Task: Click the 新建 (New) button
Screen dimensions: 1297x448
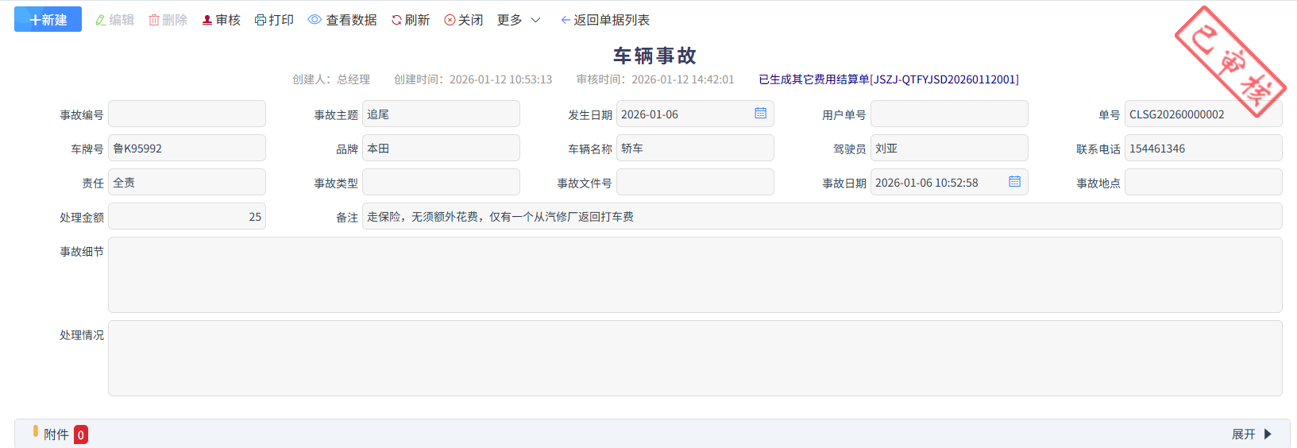Action: 48,20
